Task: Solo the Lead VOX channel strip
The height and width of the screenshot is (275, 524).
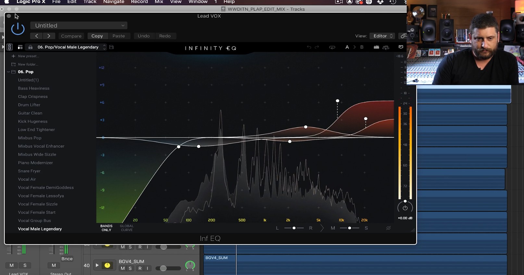Action: point(25,265)
